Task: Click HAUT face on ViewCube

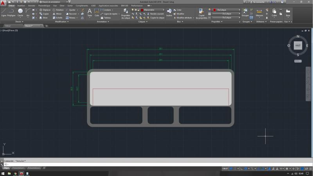Action: 298,45
